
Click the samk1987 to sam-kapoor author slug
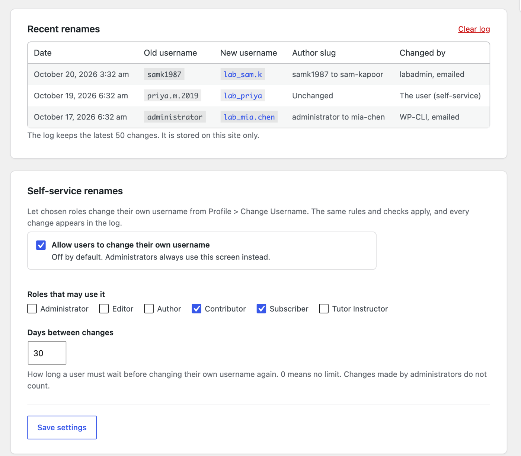[x=338, y=74]
